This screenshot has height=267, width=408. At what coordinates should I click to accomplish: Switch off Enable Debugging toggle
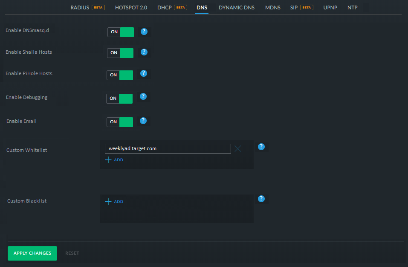pos(119,99)
